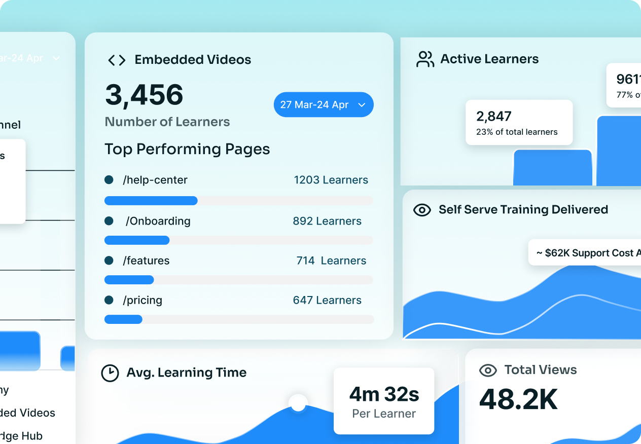
Task: Click the Self Serve Training Delivered title
Action: coord(523,210)
